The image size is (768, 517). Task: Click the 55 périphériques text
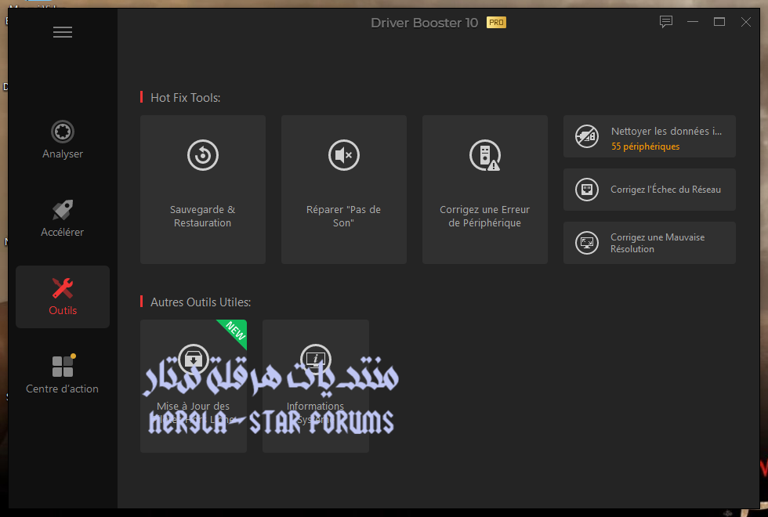[x=645, y=146]
